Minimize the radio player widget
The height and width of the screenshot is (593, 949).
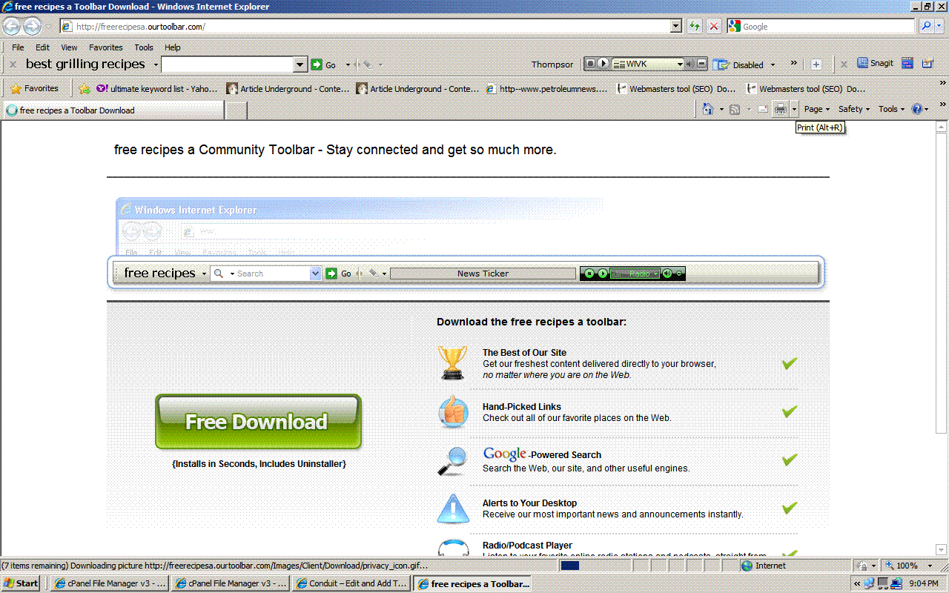click(702, 64)
